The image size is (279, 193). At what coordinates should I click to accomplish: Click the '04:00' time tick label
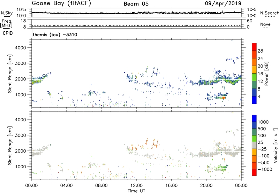[x=67, y=186]
